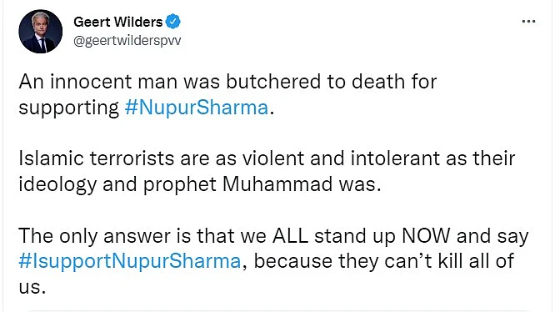The width and height of the screenshot is (560, 312).
Task: Click the text "The only answer is that"
Action: [127, 236]
